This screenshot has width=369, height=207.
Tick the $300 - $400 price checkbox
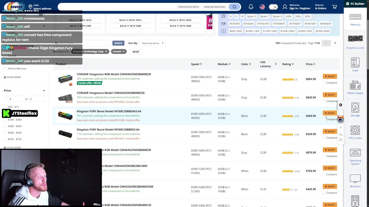click(5, 126)
